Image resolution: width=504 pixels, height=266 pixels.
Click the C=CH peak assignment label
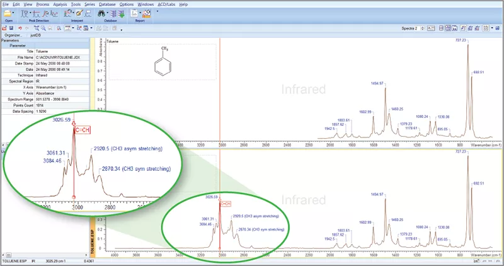coord(226,204)
